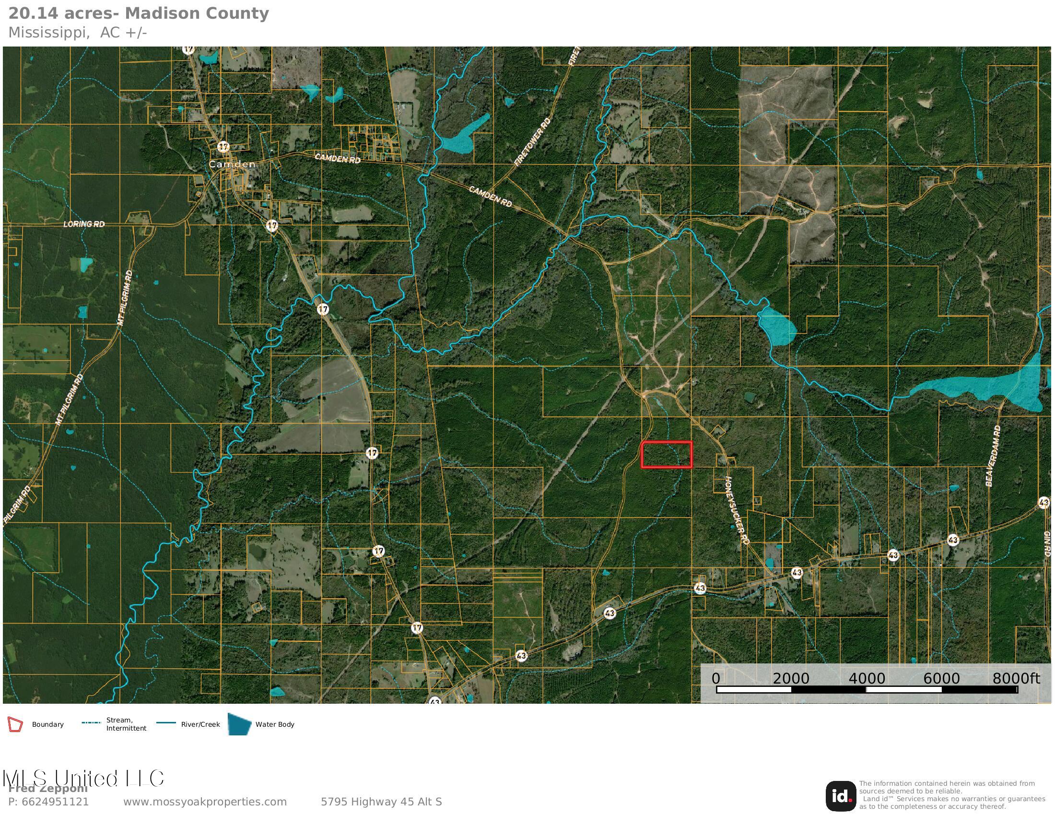Click the legend text 'River/Creek'

click(x=200, y=724)
